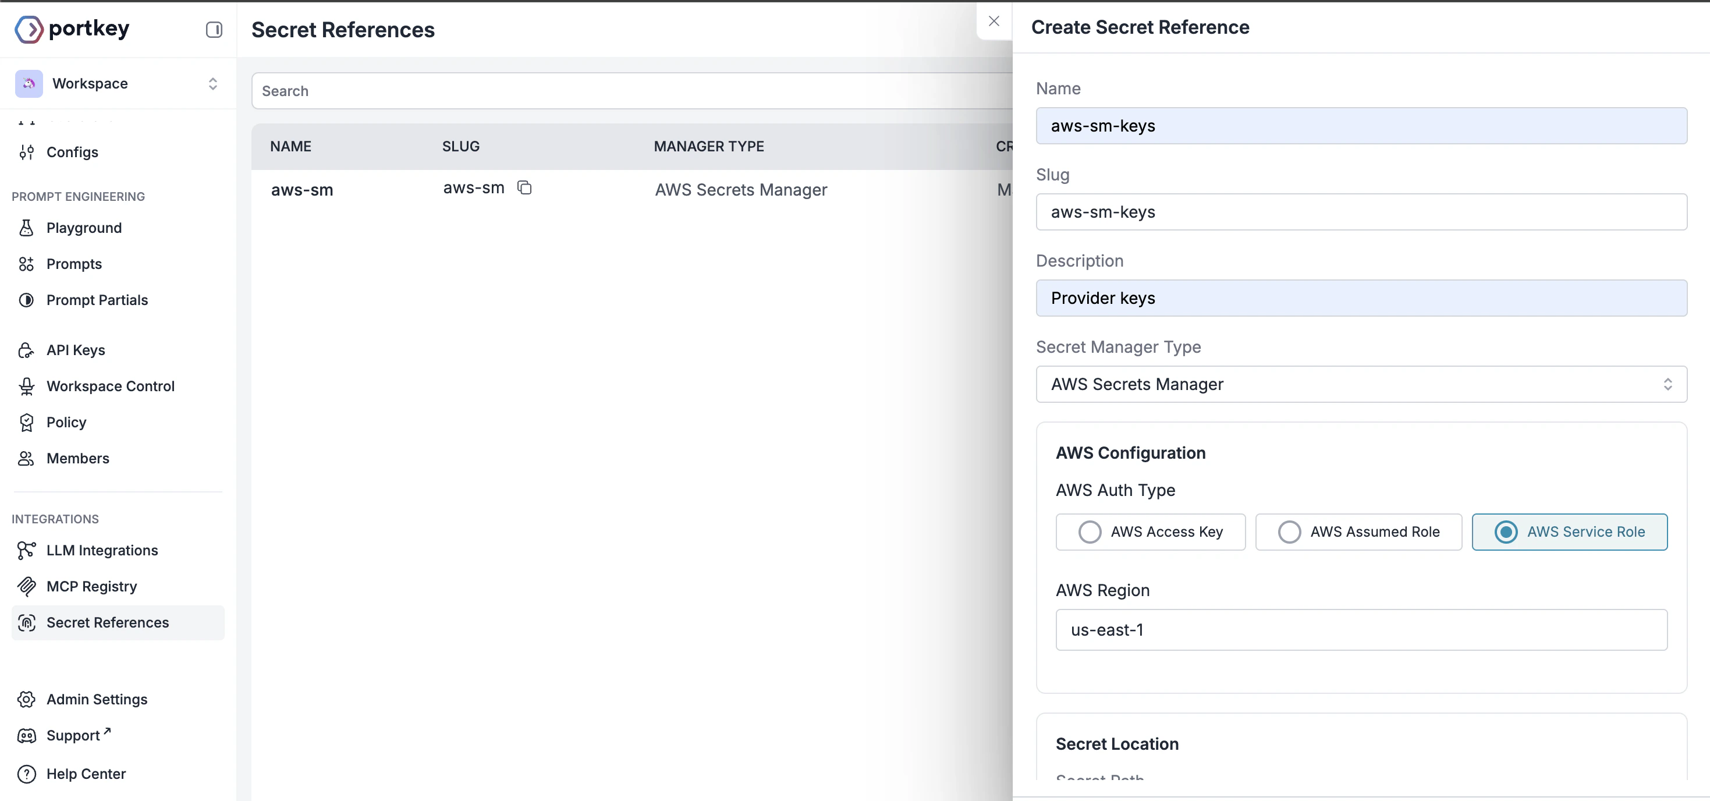Image resolution: width=1710 pixels, height=801 pixels.
Task: Select AWS Access Key auth type
Action: (1151, 532)
